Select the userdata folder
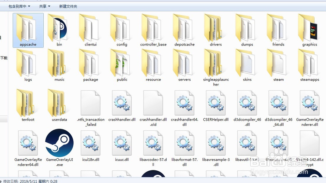Screen dimensions: 326x183 [59, 105]
